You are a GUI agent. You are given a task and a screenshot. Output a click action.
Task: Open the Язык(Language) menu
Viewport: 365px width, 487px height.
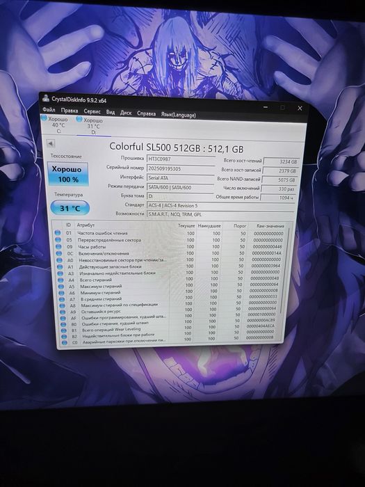[179, 115]
